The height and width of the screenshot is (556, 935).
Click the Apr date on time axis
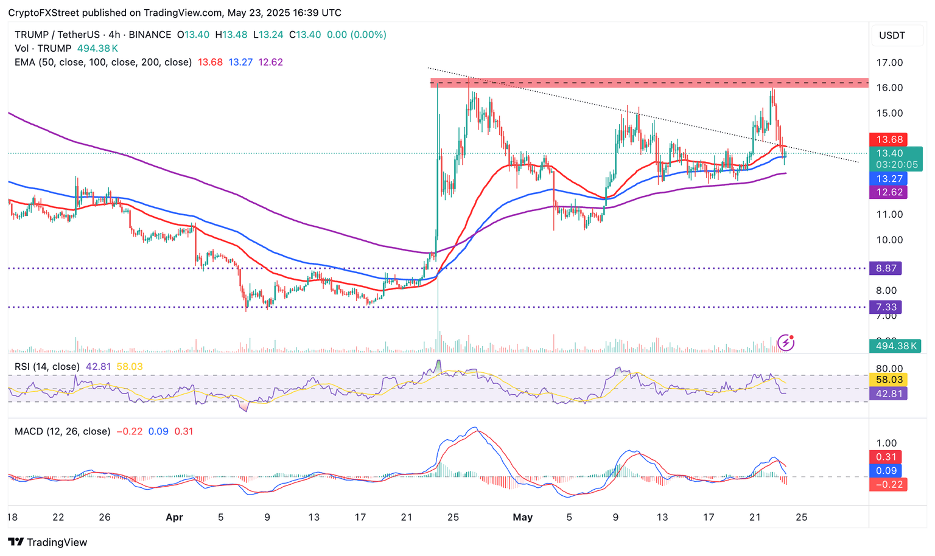(x=174, y=517)
